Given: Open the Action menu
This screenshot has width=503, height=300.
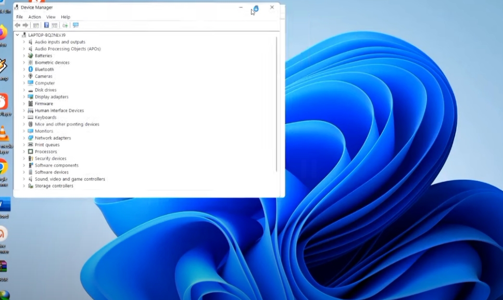Looking at the screenshot, I should (x=35, y=17).
